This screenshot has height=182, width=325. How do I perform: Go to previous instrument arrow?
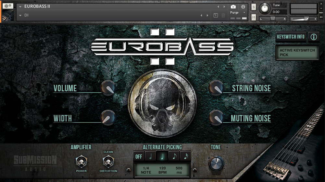218,6
